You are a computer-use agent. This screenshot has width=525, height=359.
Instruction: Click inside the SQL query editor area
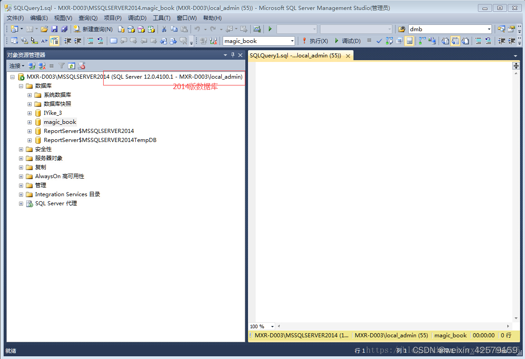384,192
